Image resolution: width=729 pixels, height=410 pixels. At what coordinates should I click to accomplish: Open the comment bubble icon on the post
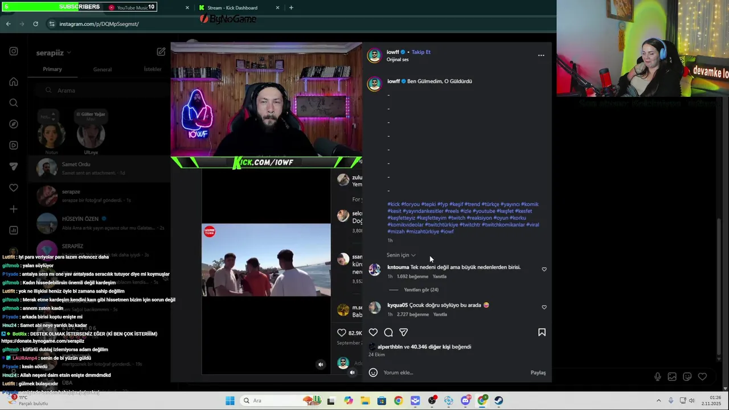tap(388, 332)
